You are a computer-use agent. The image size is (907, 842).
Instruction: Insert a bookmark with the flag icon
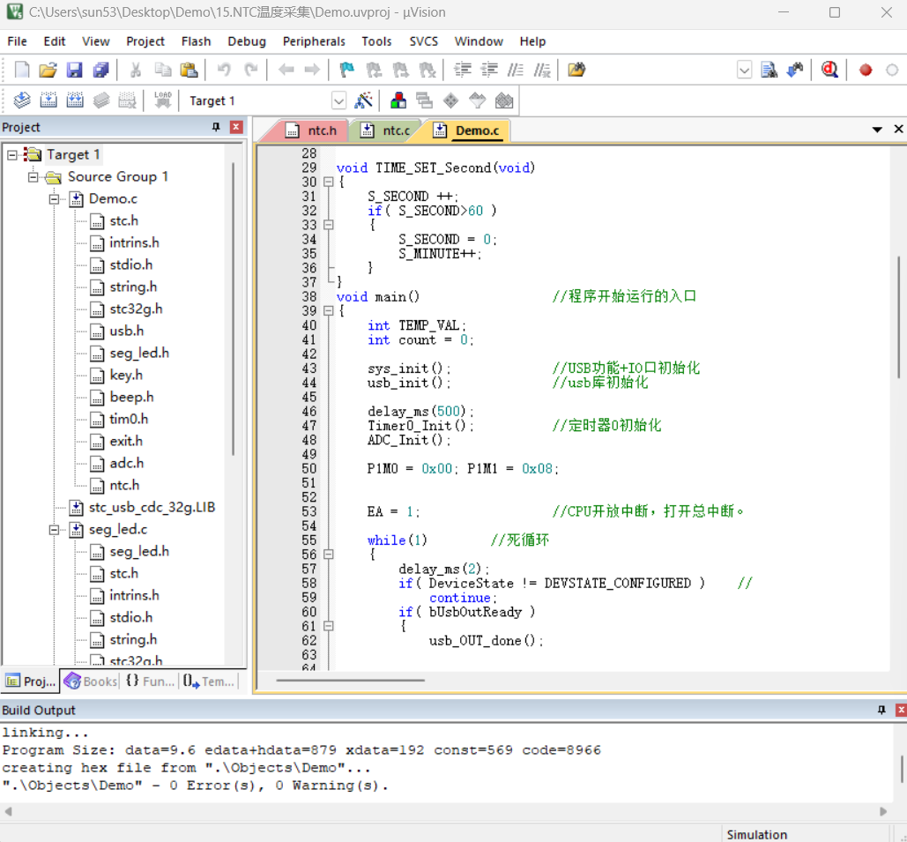click(346, 70)
